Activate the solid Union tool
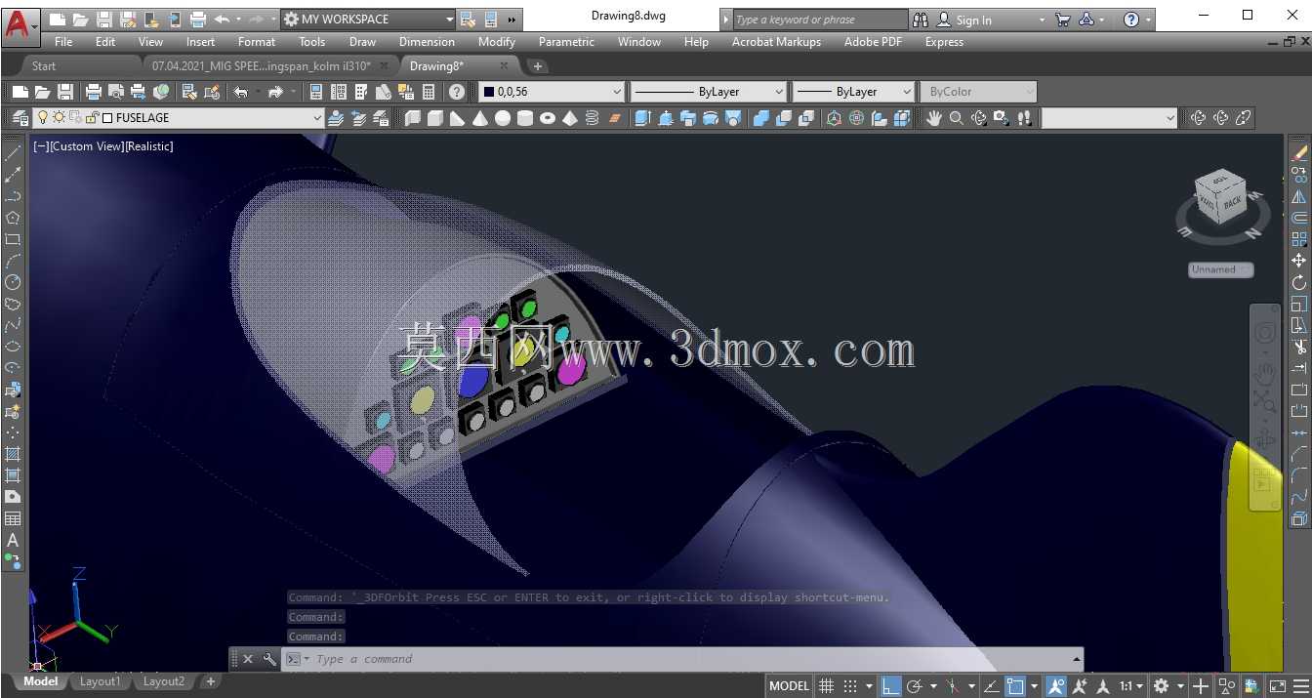 click(761, 118)
